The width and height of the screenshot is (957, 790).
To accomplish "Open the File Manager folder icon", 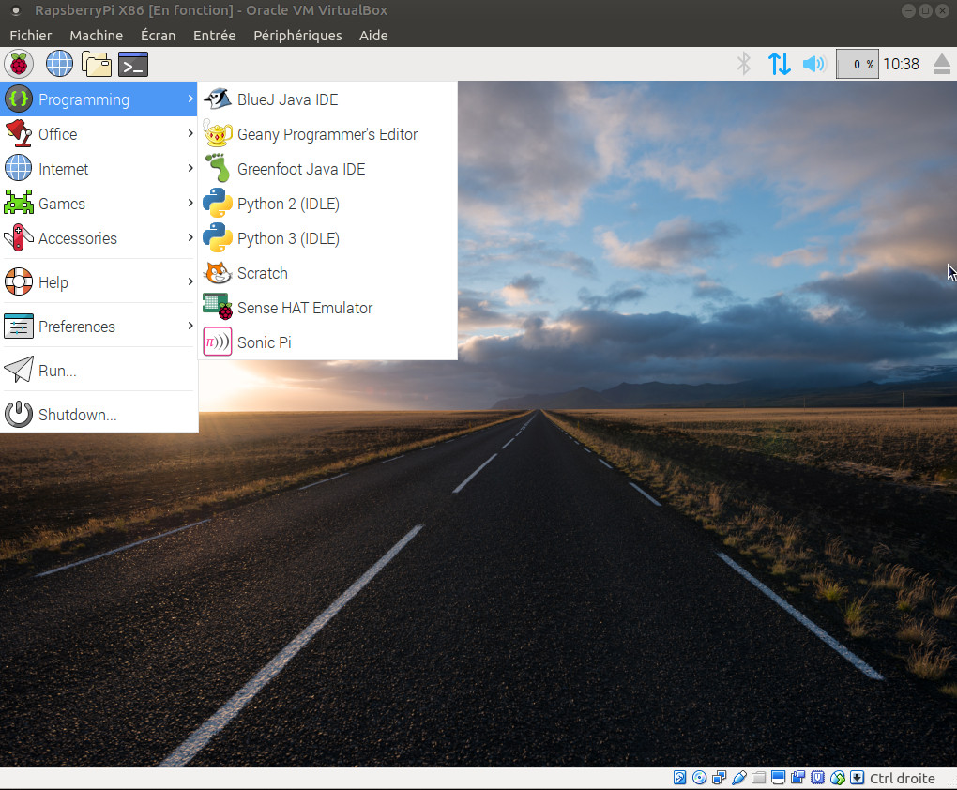I will (x=97, y=64).
